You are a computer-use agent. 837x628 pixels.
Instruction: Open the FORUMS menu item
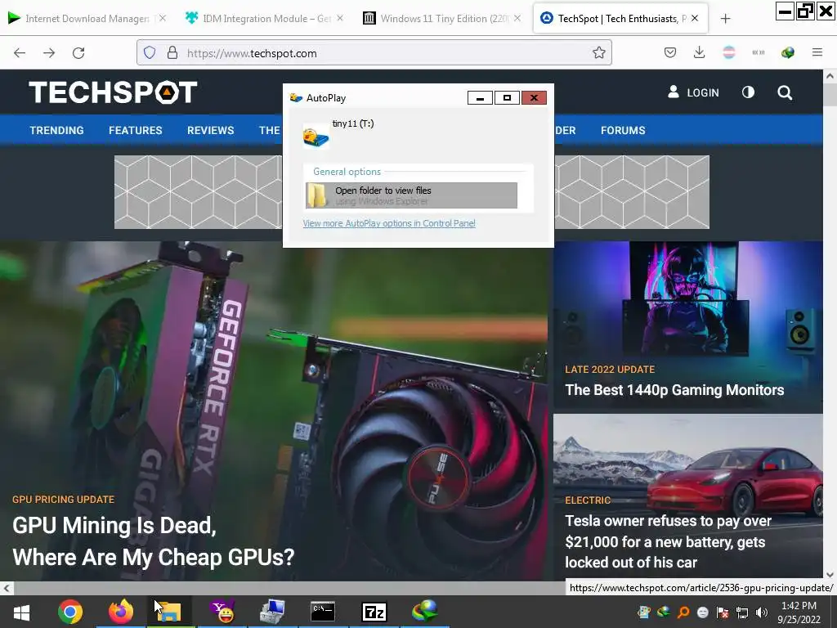[623, 130]
